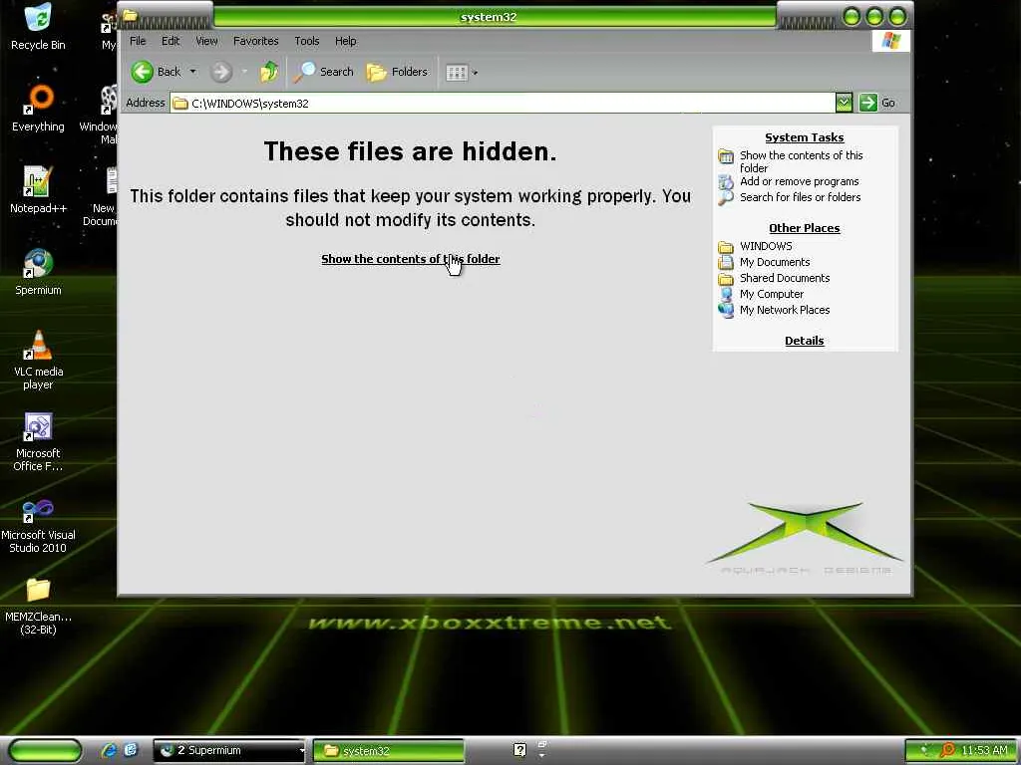Open the Tools menu

pos(307,41)
